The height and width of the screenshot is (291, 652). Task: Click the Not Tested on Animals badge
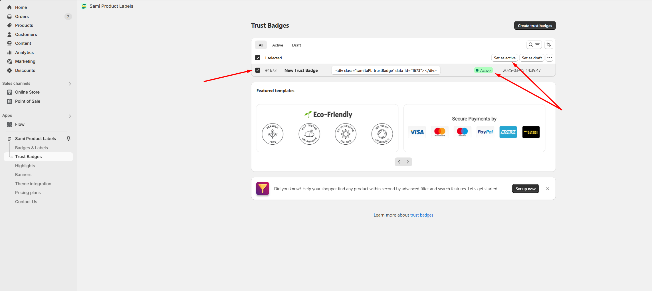pyautogui.click(x=309, y=134)
